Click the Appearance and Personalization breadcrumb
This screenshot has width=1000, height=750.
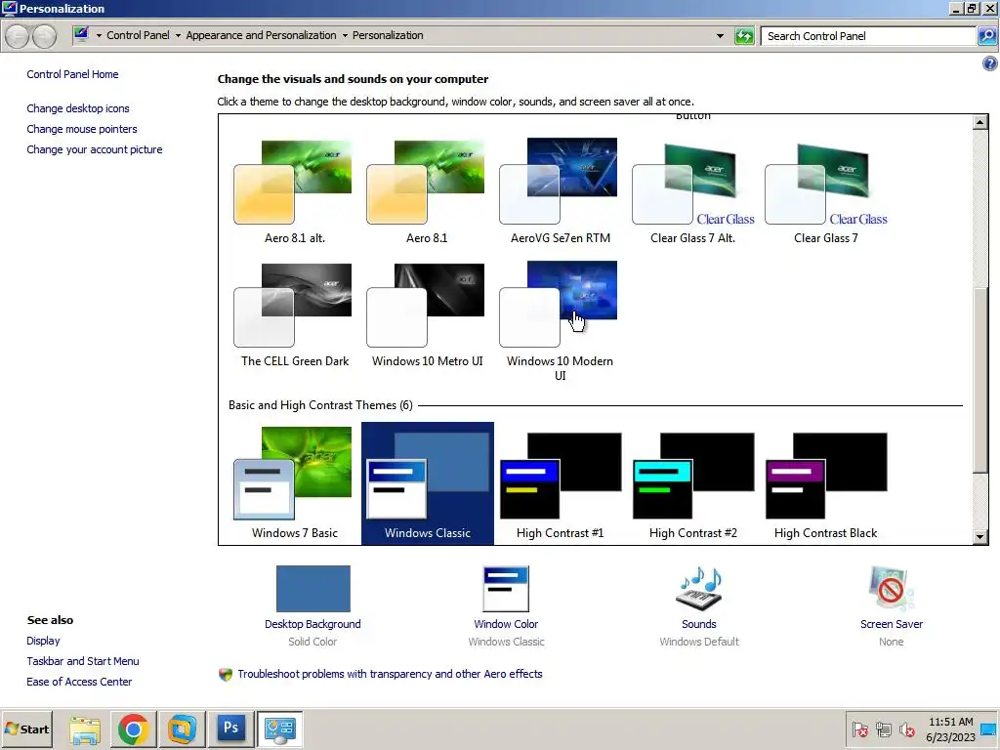(261, 35)
